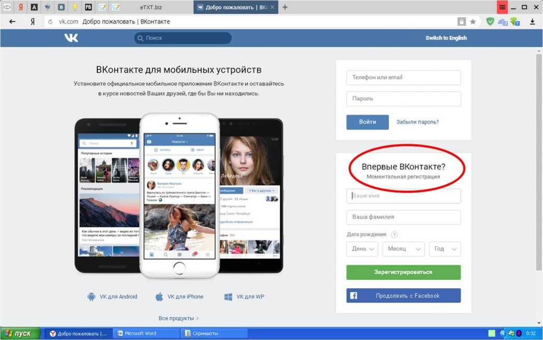Focus the Телефон или email field
543x340 pixels.
click(x=403, y=77)
